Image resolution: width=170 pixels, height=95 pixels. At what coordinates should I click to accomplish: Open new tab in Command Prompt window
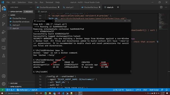tap(56, 21)
